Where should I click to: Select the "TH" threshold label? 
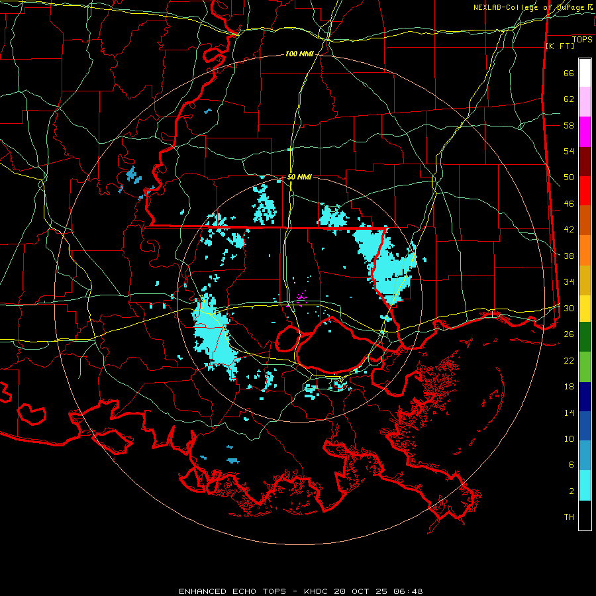pyautogui.click(x=569, y=517)
